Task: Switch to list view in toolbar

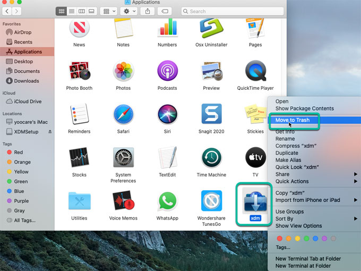Action: pyautogui.click(x=72, y=11)
